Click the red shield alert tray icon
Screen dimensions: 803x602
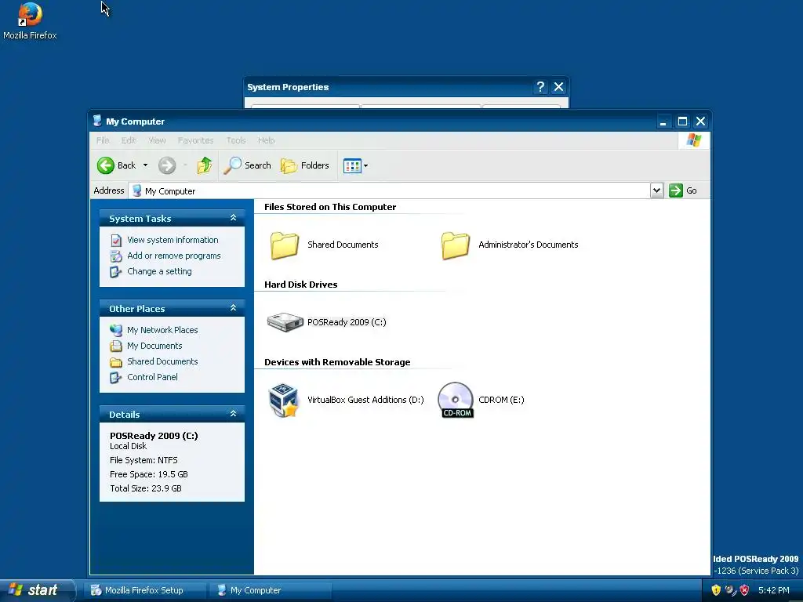click(745, 590)
